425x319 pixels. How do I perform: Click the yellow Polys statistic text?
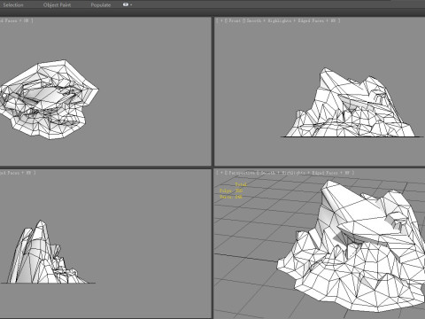[231, 191]
